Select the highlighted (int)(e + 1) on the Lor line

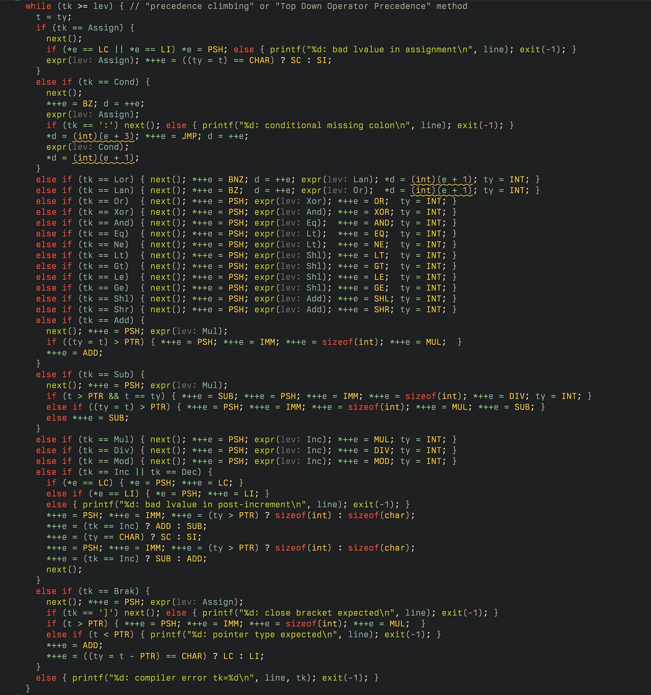[x=443, y=179]
